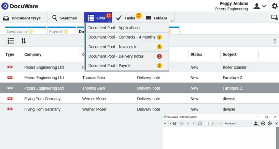This screenshot has height=149, width=279.
Task: Select Document Pool - Applications
Action: [127, 28]
